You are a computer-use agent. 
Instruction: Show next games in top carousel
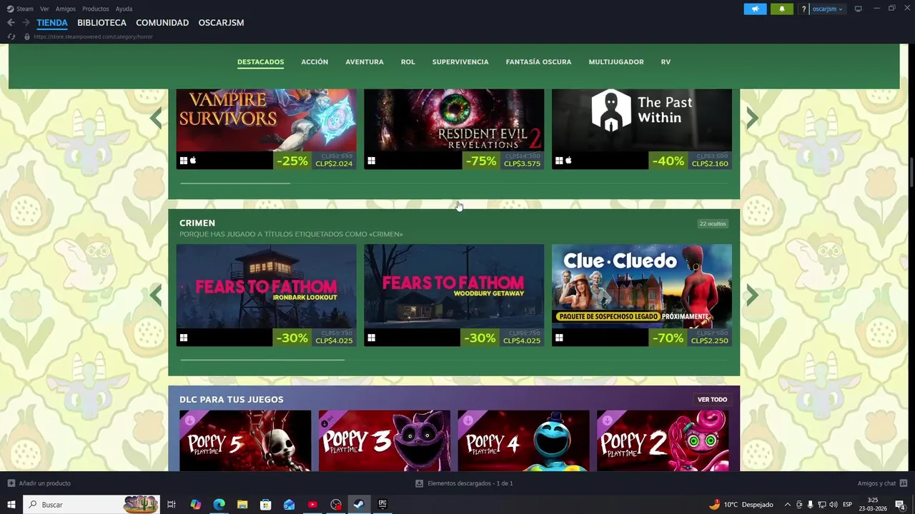pos(752,119)
